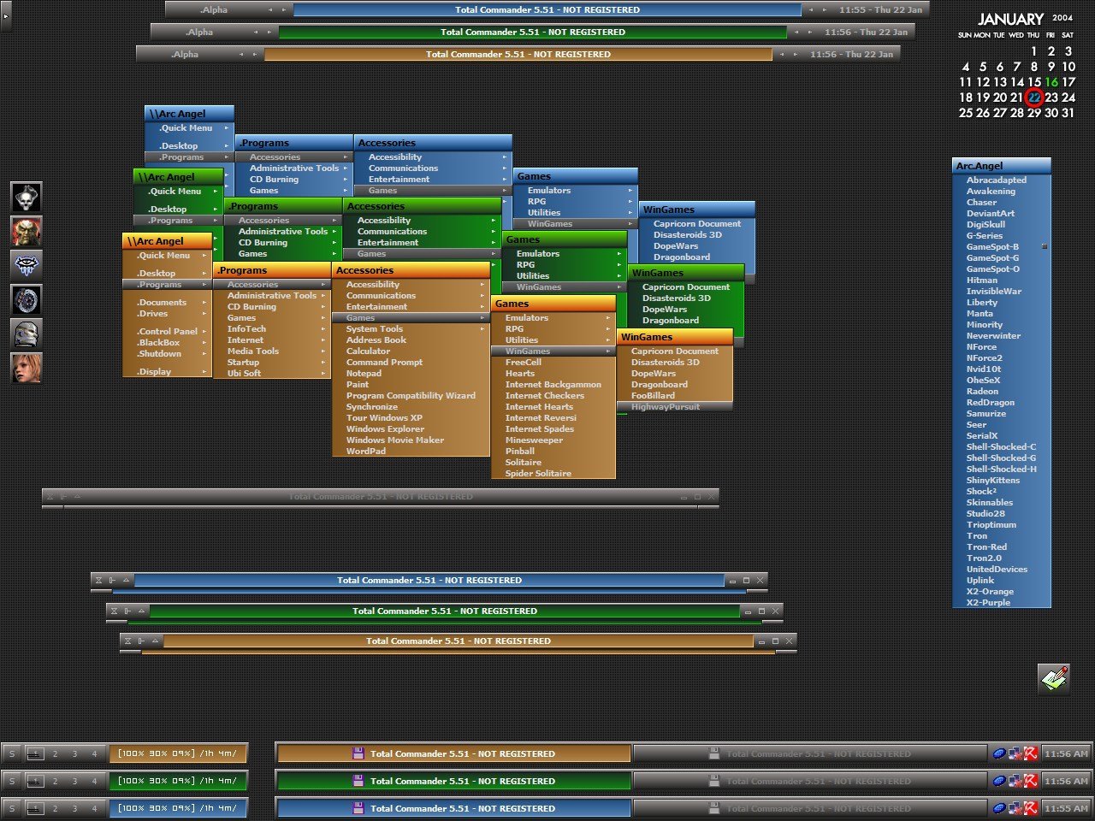The height and width of the screenshot is (821, 1095).
Task: Apply Neverwinter style from Arc.Angel list
Action: (x=1001, y=336)
